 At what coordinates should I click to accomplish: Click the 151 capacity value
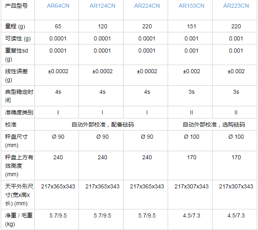click(192, 26)
